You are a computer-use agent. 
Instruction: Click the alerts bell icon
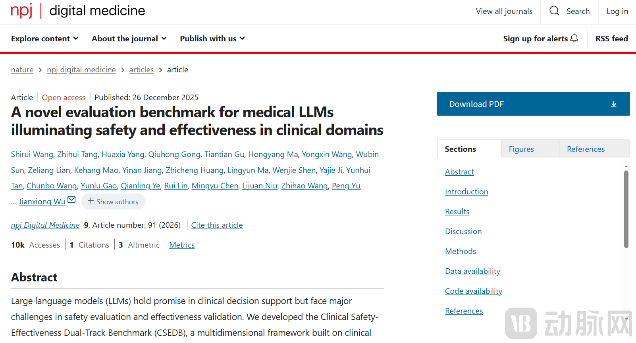574,38
